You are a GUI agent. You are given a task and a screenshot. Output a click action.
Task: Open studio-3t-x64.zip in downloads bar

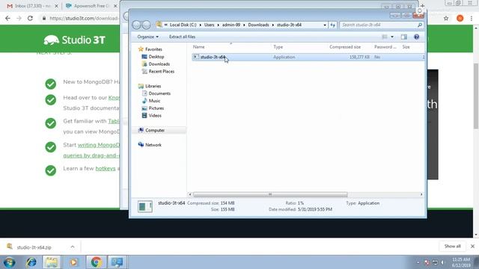coord(34,247)
